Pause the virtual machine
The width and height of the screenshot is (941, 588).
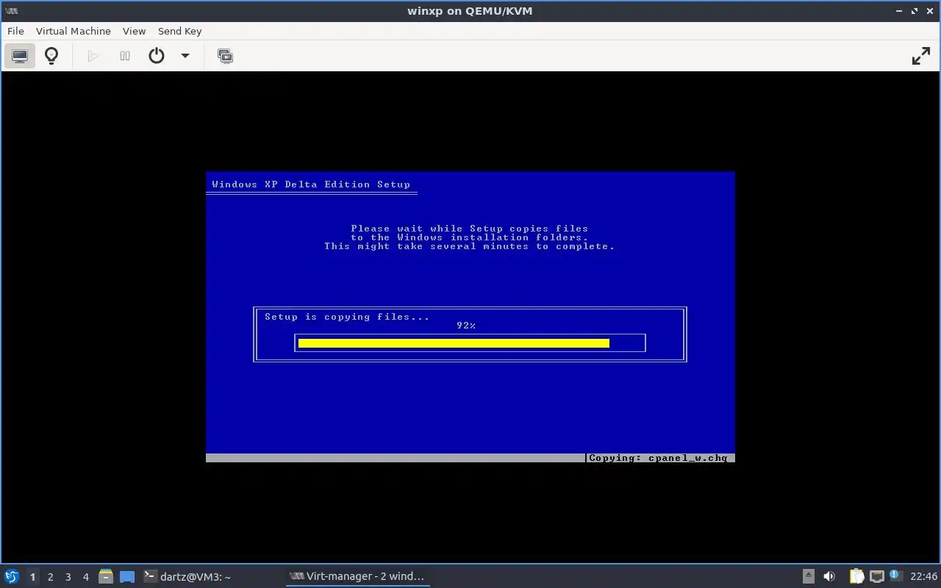pos(125,56)
